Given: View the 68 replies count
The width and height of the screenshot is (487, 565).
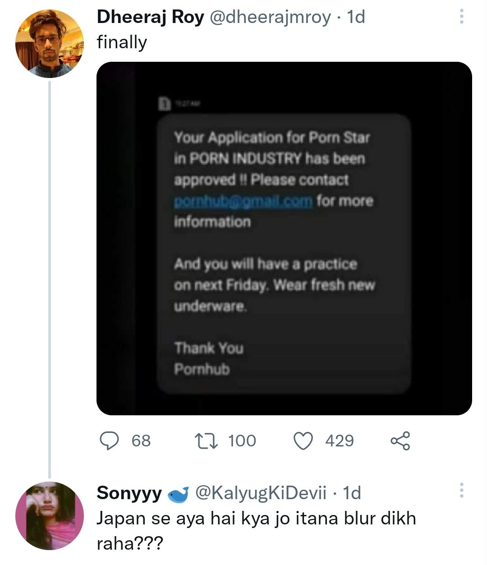Looking at the screenshot, I should (141, 441).
